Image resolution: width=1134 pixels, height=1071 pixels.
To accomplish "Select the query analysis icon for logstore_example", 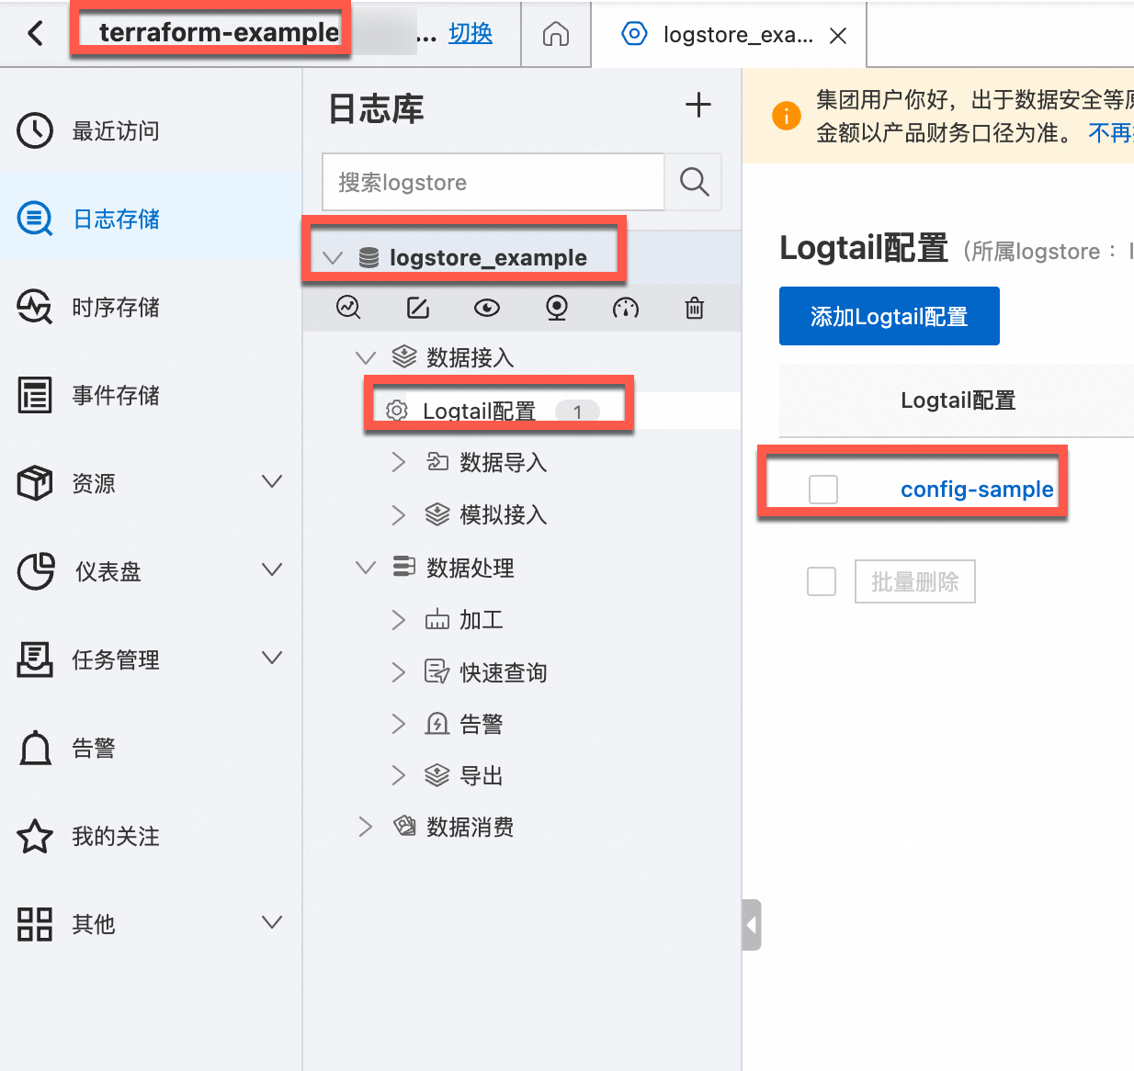I will [x=348, y=308].
